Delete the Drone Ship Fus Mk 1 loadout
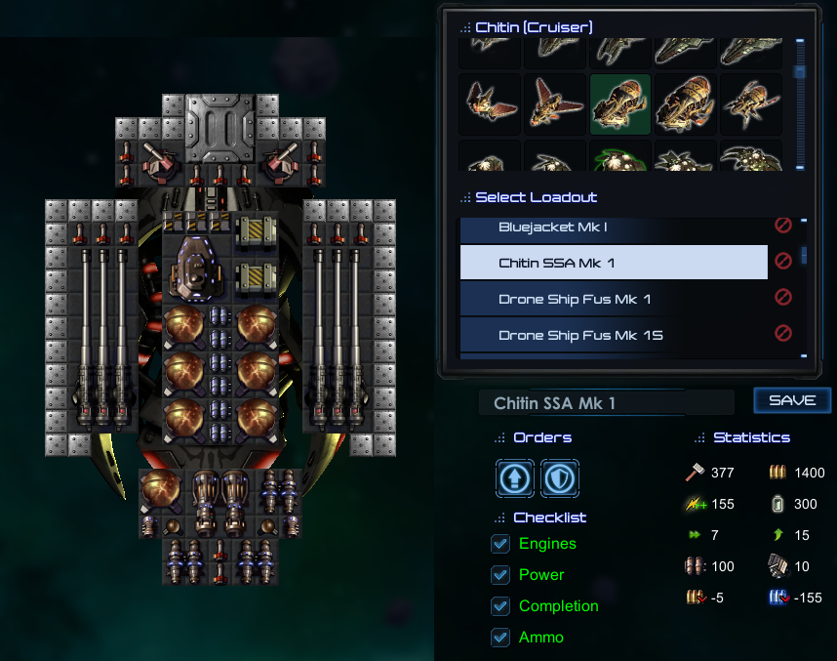Screen dimensions: 837x661 pos(783,297)
